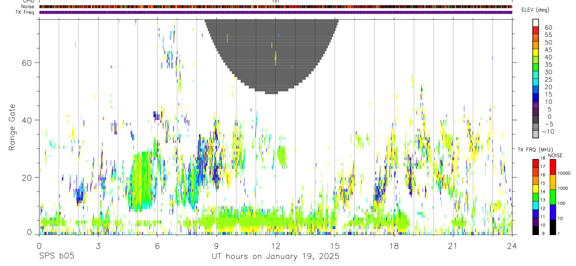576x266 pixels.
Task: Click the red top swatch above 10000 in NOISE colorbar
Action: (x=553, y=167)
